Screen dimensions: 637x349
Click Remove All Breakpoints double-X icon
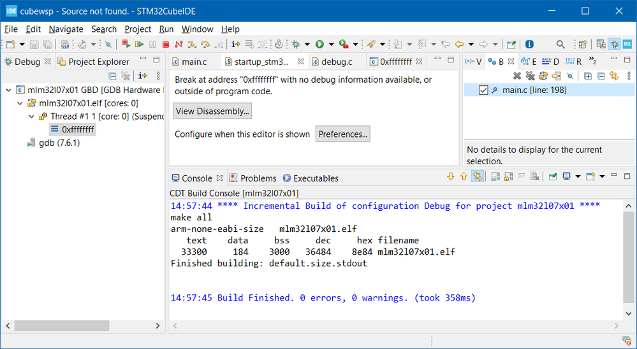pos(530,76)
